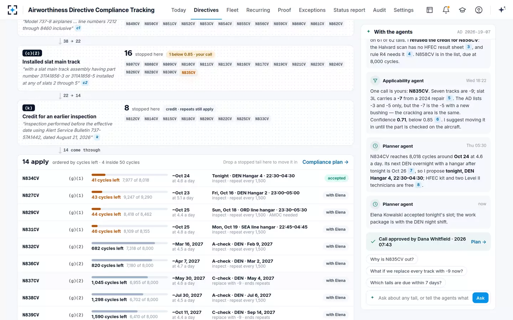513x320 pixels.
Task: Click the graduation cap learning icon
Action: 462,10
